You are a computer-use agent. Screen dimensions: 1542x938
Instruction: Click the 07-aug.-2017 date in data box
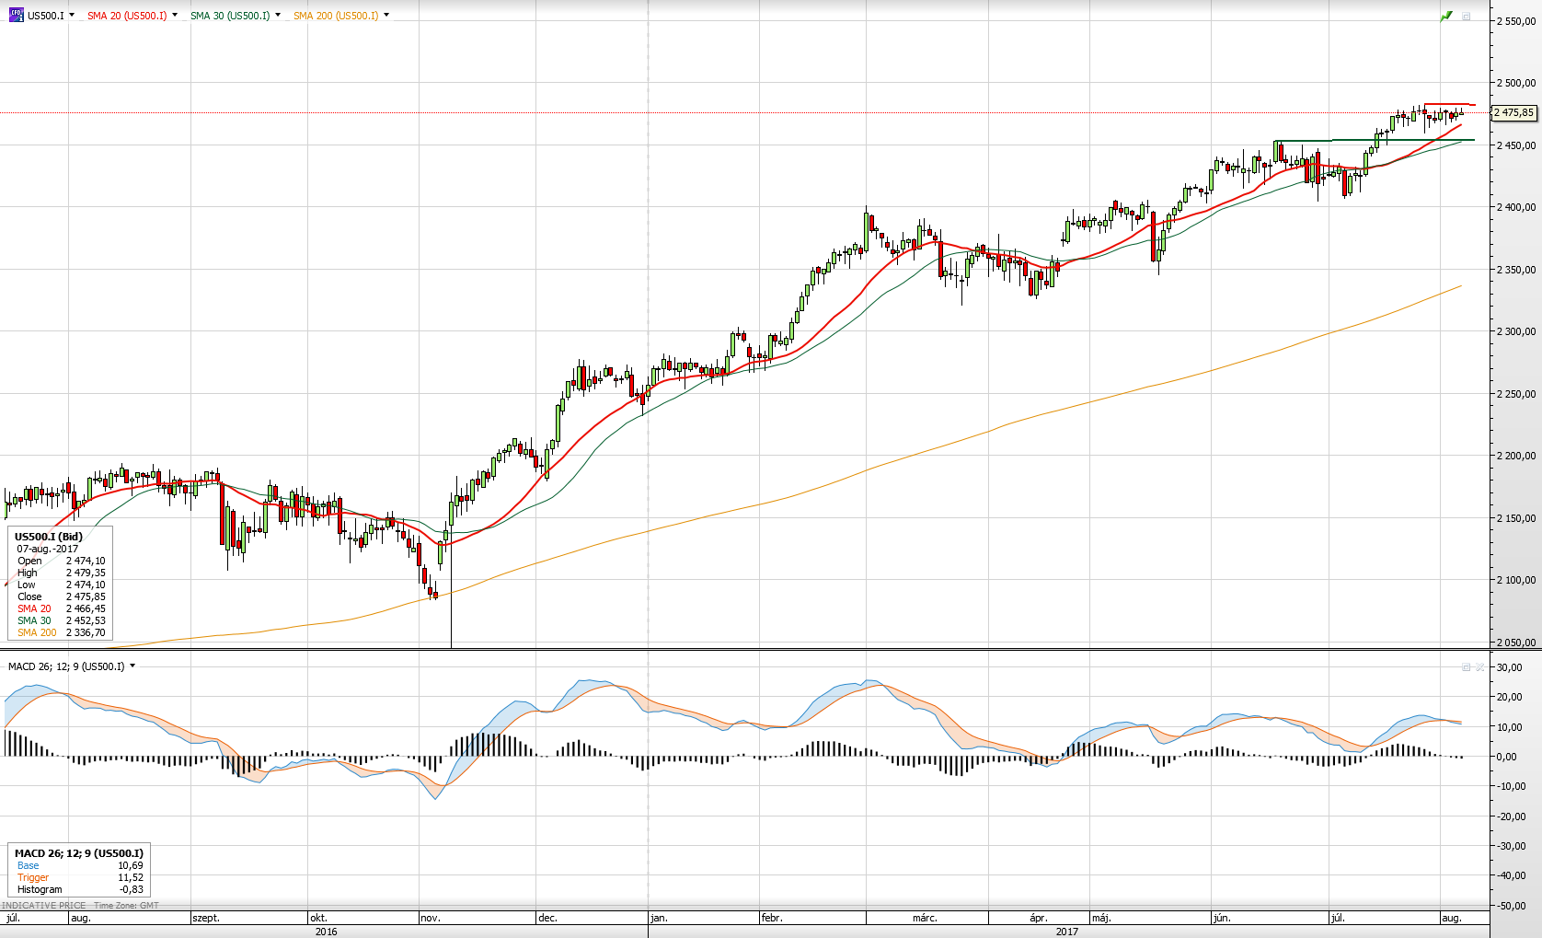tap(48, 549)
